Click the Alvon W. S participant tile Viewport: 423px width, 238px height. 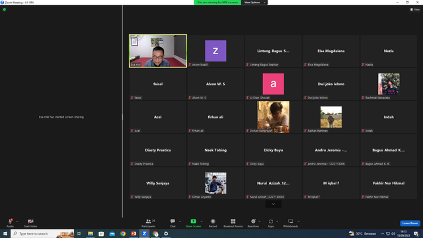(x=215, y=84)
